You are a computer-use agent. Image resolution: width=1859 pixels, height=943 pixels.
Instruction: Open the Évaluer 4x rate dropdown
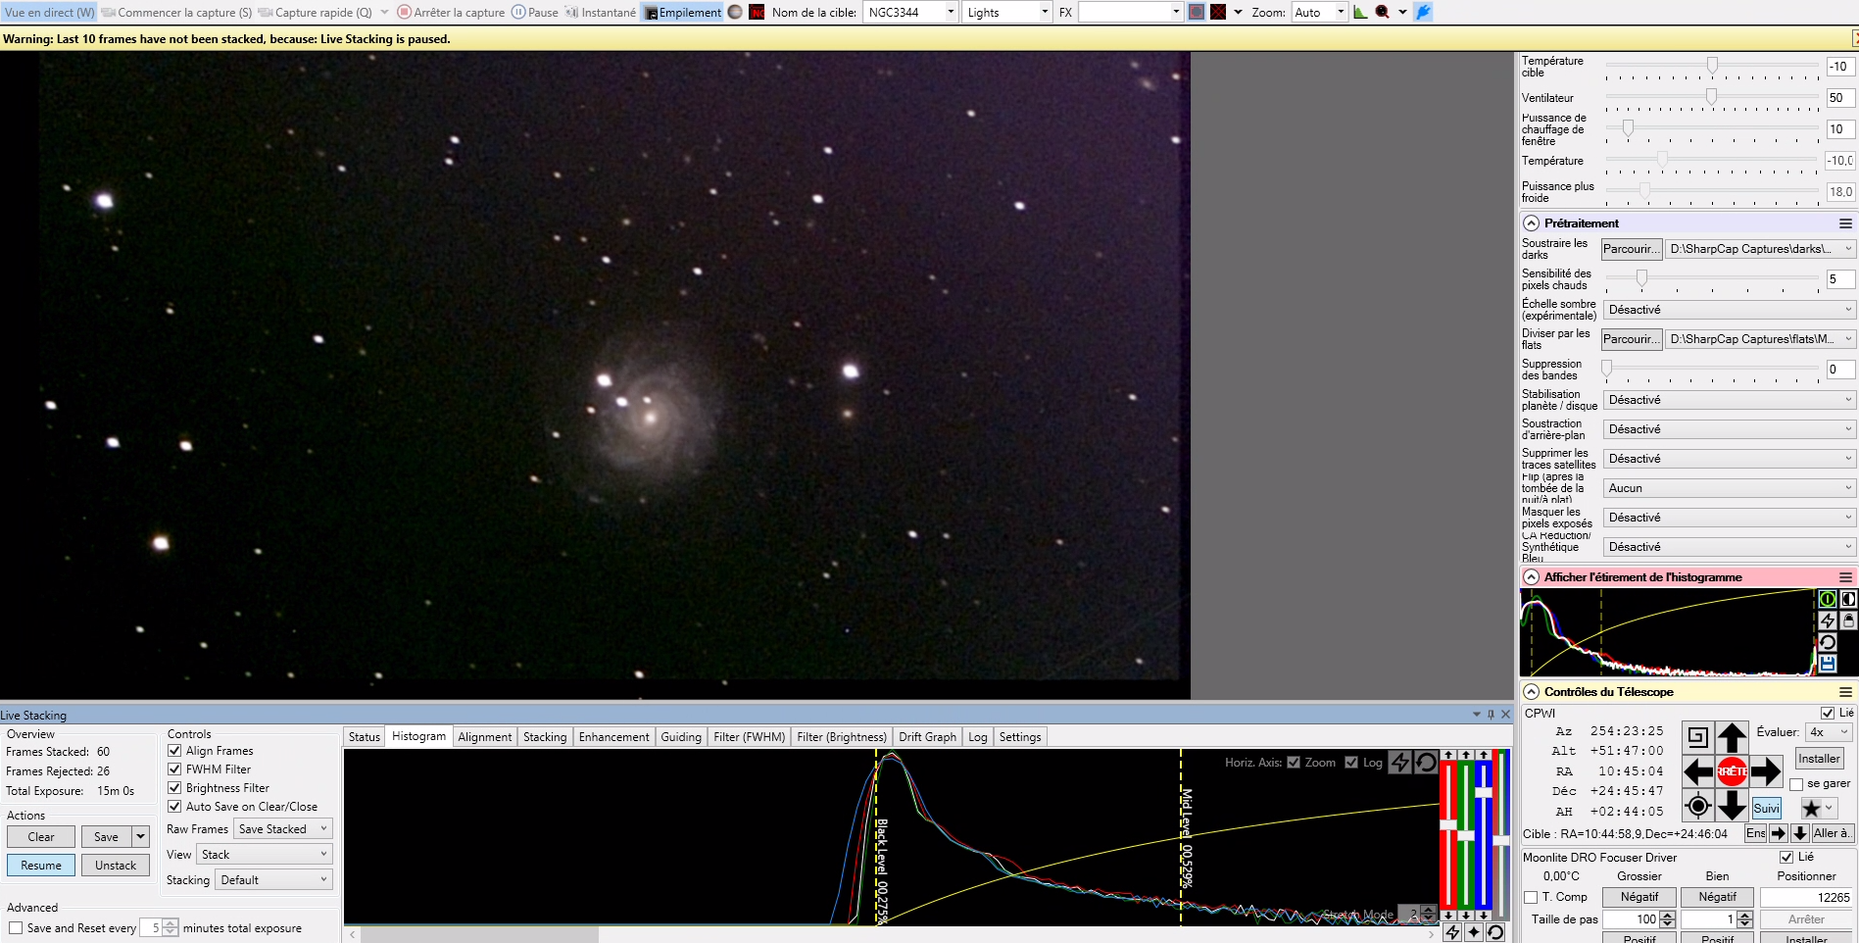1829,732
